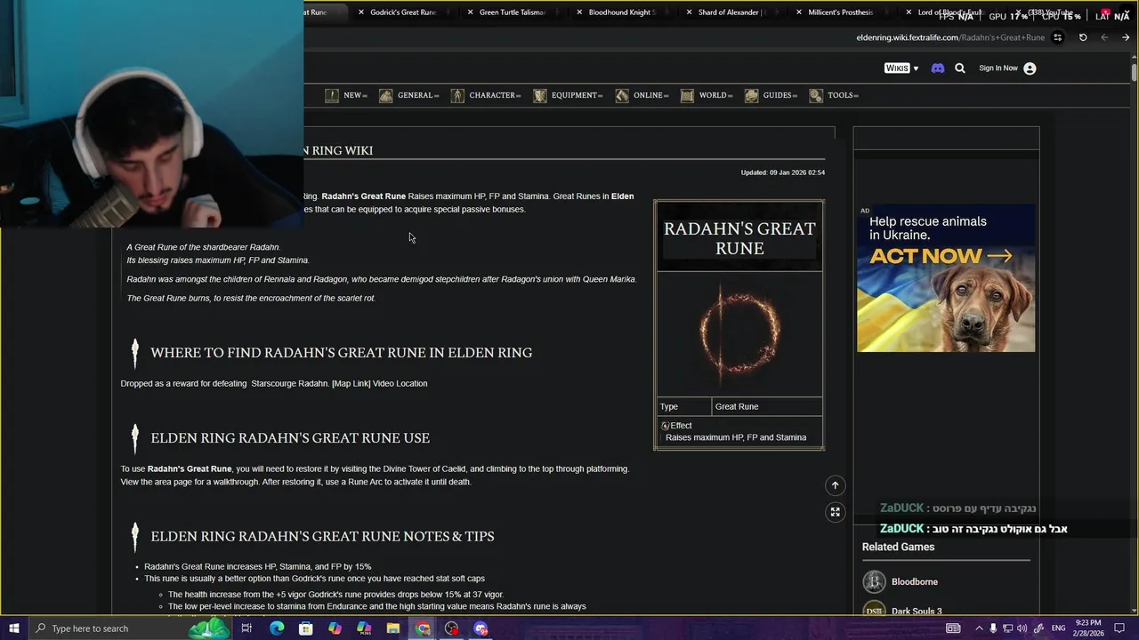
Task: Close the Green Turtle Talisman tab
Action: point(471,12)
